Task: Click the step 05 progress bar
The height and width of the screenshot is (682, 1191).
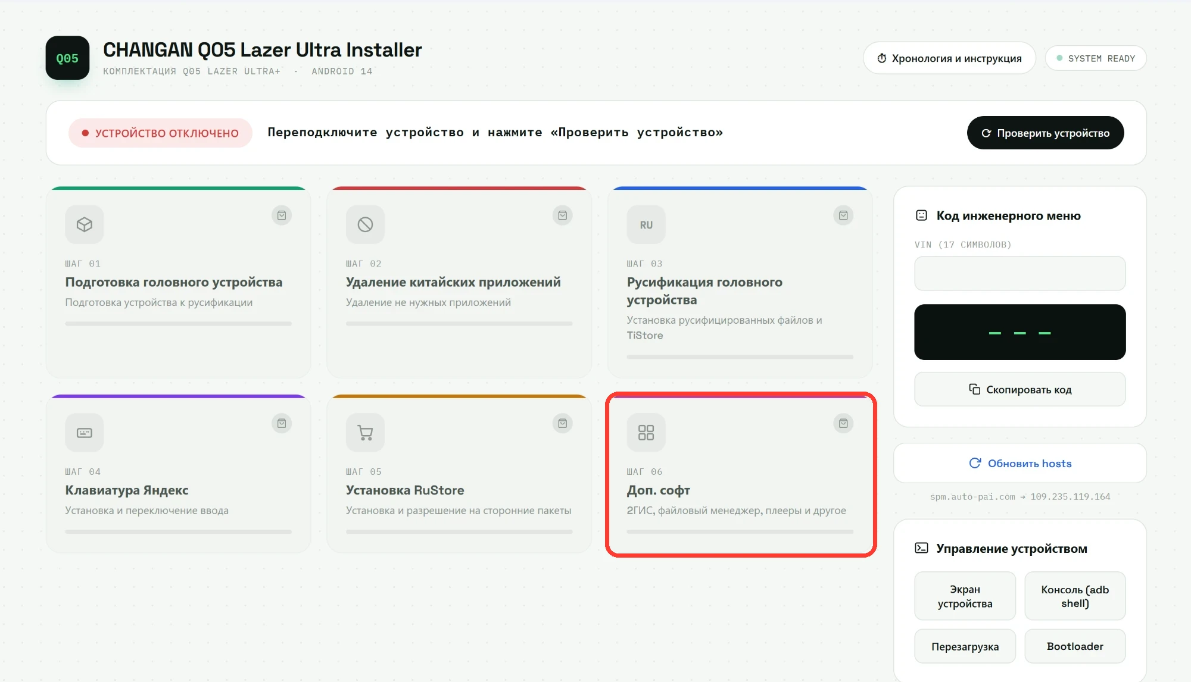Action: click(459, 531)
